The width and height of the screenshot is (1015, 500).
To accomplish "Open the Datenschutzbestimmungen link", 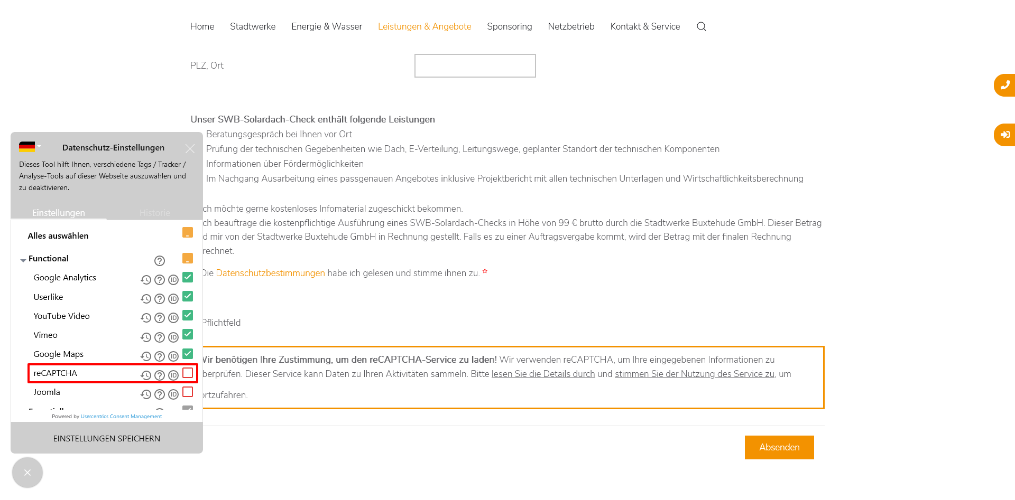I will 270,273.
